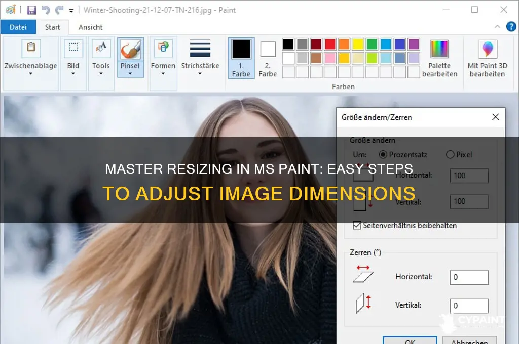Click the Bild selection icon
Viewport: 519px width, 344px height.
73,48
